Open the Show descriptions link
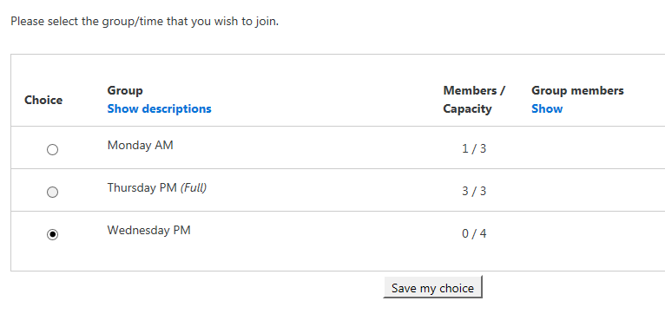 (159, 109)
